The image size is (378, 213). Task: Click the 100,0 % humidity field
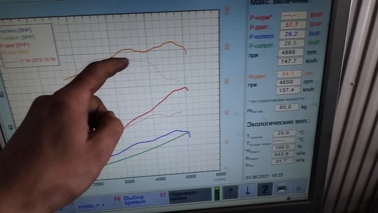tap(283, 147)
